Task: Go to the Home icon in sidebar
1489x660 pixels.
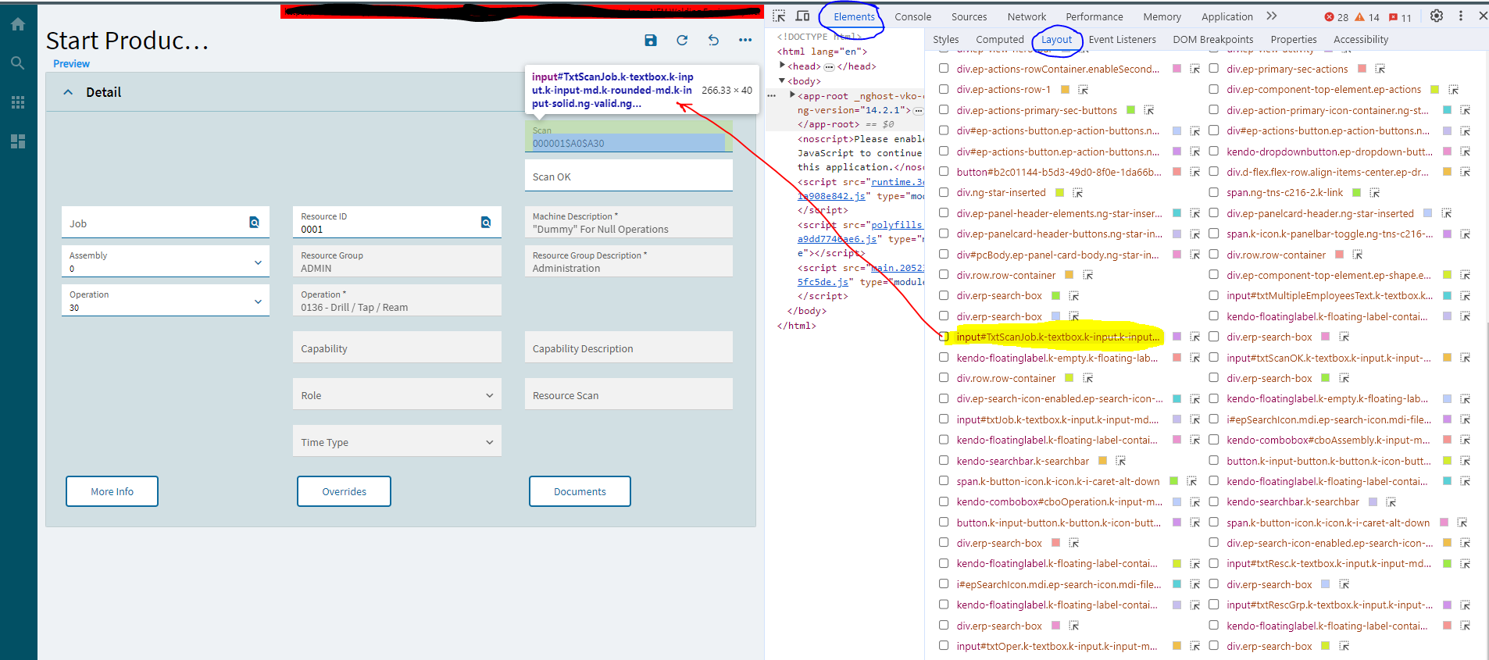Action: coord(17,24)
